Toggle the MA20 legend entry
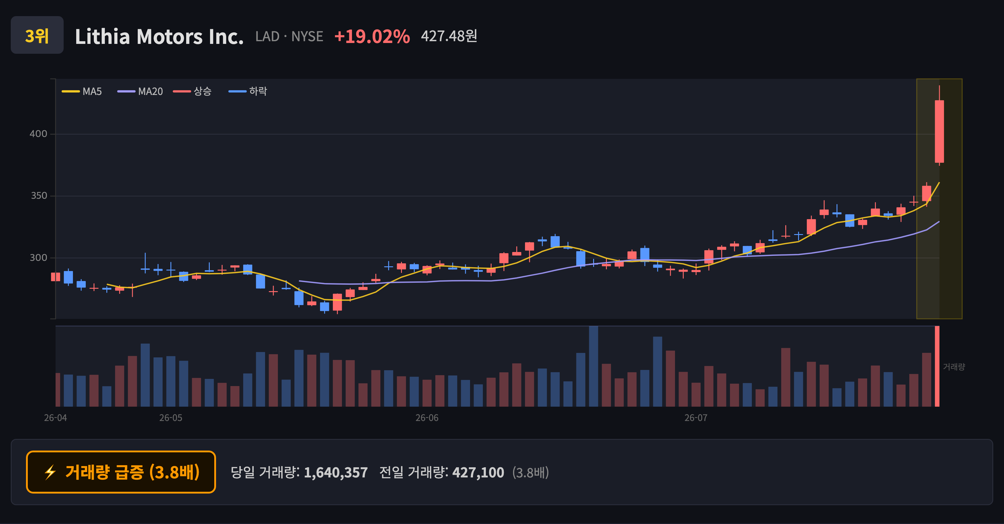Screen dimensions: 1004x524 pyautogui.click(x=140, y=91)
